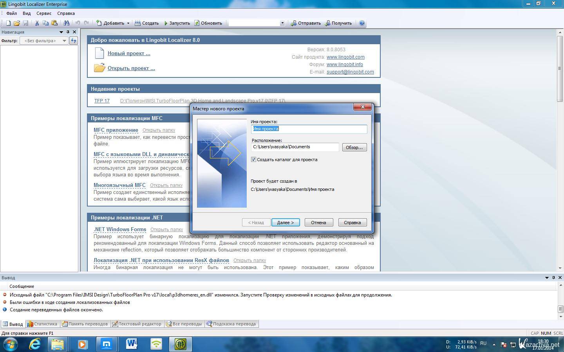Open recent project TFP 17
This screenshot has width=564, height=352.
click(x=102, y=101)
